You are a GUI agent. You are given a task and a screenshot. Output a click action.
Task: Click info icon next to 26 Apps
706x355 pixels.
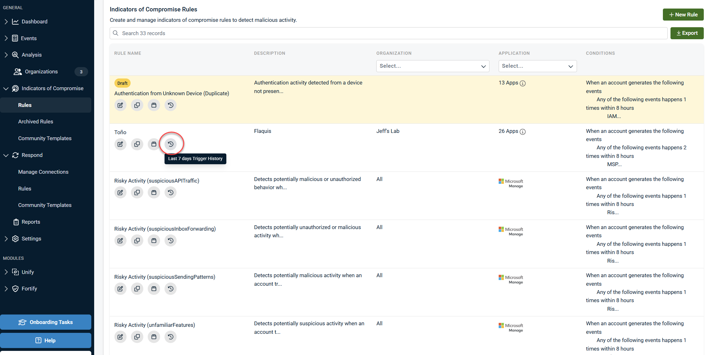tap(523, 132)
